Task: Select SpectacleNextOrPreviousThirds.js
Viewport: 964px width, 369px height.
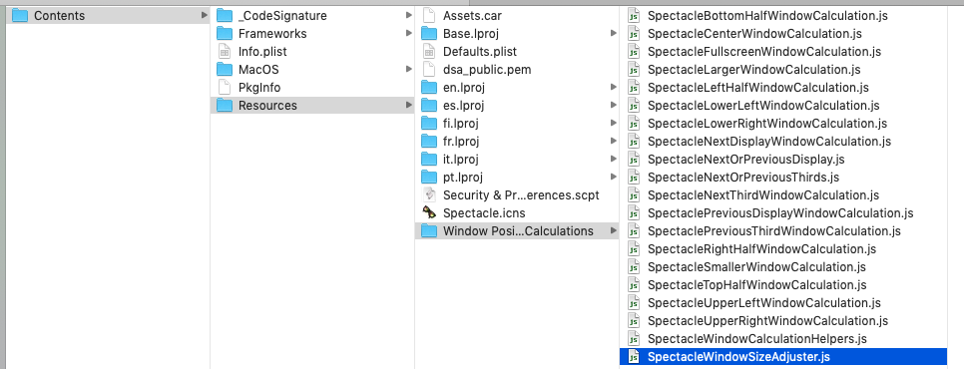Action: coord(743,178)
